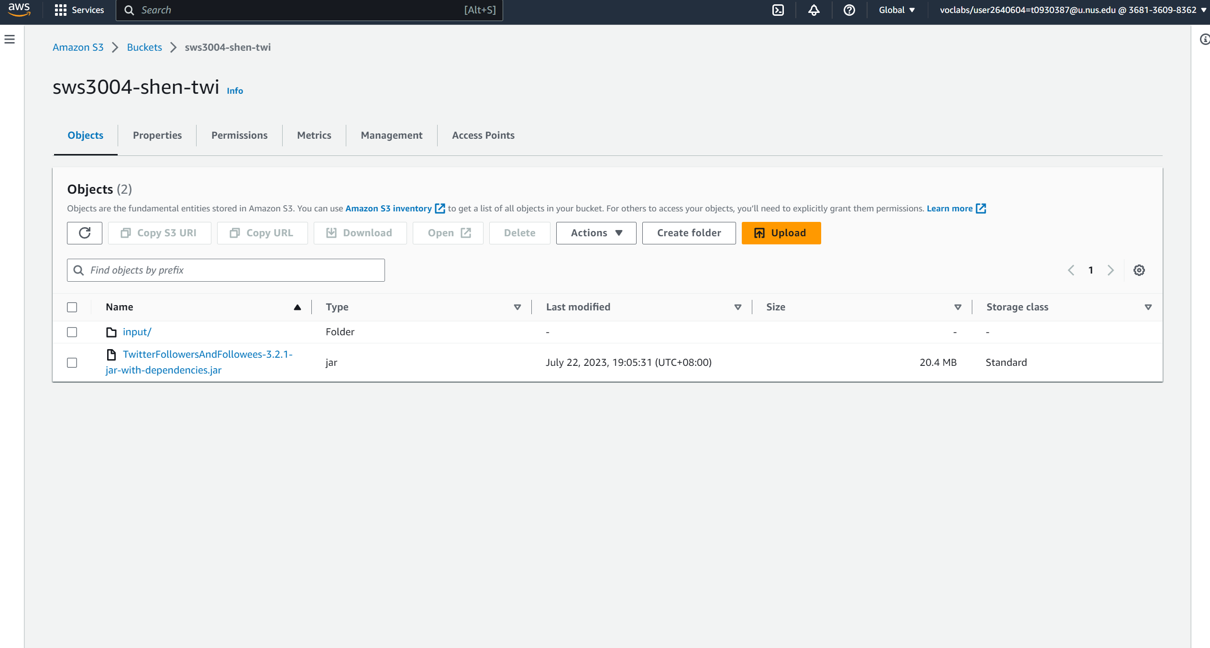Sort by Type column arrow
1210x648 pixels.
click(517, 307)
